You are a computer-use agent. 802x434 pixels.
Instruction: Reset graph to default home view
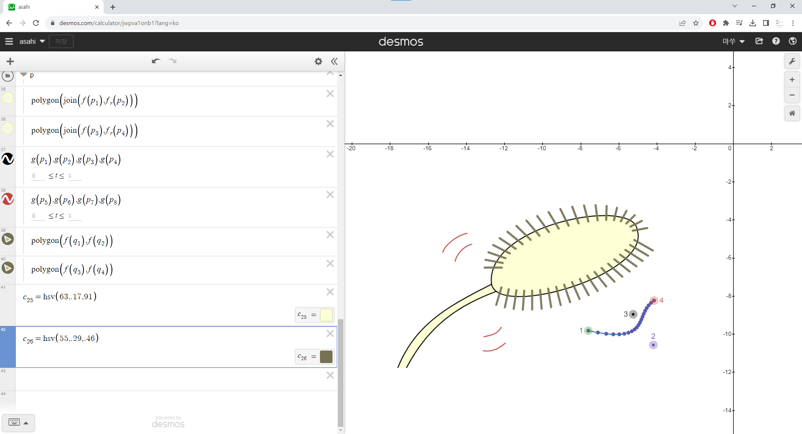(x=792, y=113)
